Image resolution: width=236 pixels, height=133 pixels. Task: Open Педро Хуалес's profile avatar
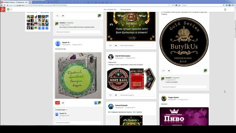pyautogui.click(x=164, y=99)
